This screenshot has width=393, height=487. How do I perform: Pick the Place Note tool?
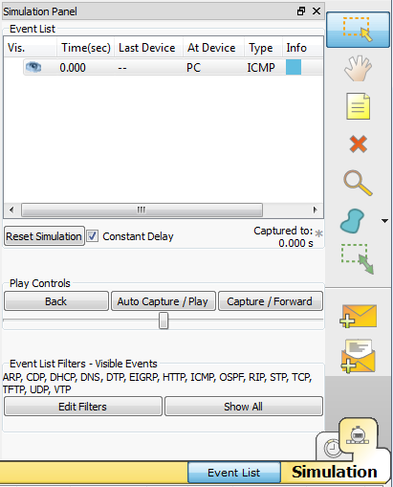tap(358, 106)
